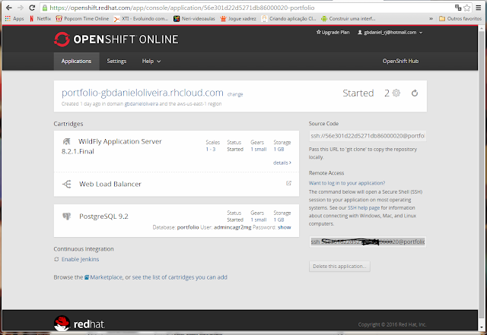Viewport: 487px width, 335px height.
Task: Reload the page with the refresh icon
Action: (32, 8)
